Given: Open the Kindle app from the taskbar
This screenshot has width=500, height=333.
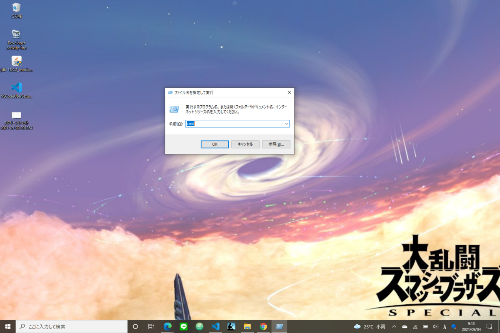Looking at the screenshot, I should [x=232, y=327].
